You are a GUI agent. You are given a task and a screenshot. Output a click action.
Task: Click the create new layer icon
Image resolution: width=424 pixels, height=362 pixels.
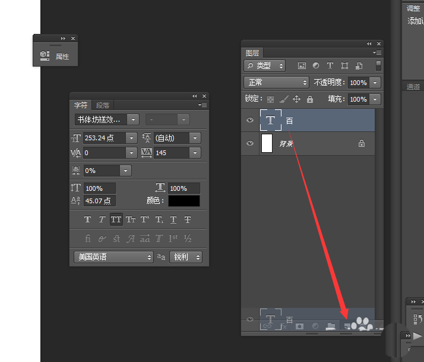tap(347, 326)
